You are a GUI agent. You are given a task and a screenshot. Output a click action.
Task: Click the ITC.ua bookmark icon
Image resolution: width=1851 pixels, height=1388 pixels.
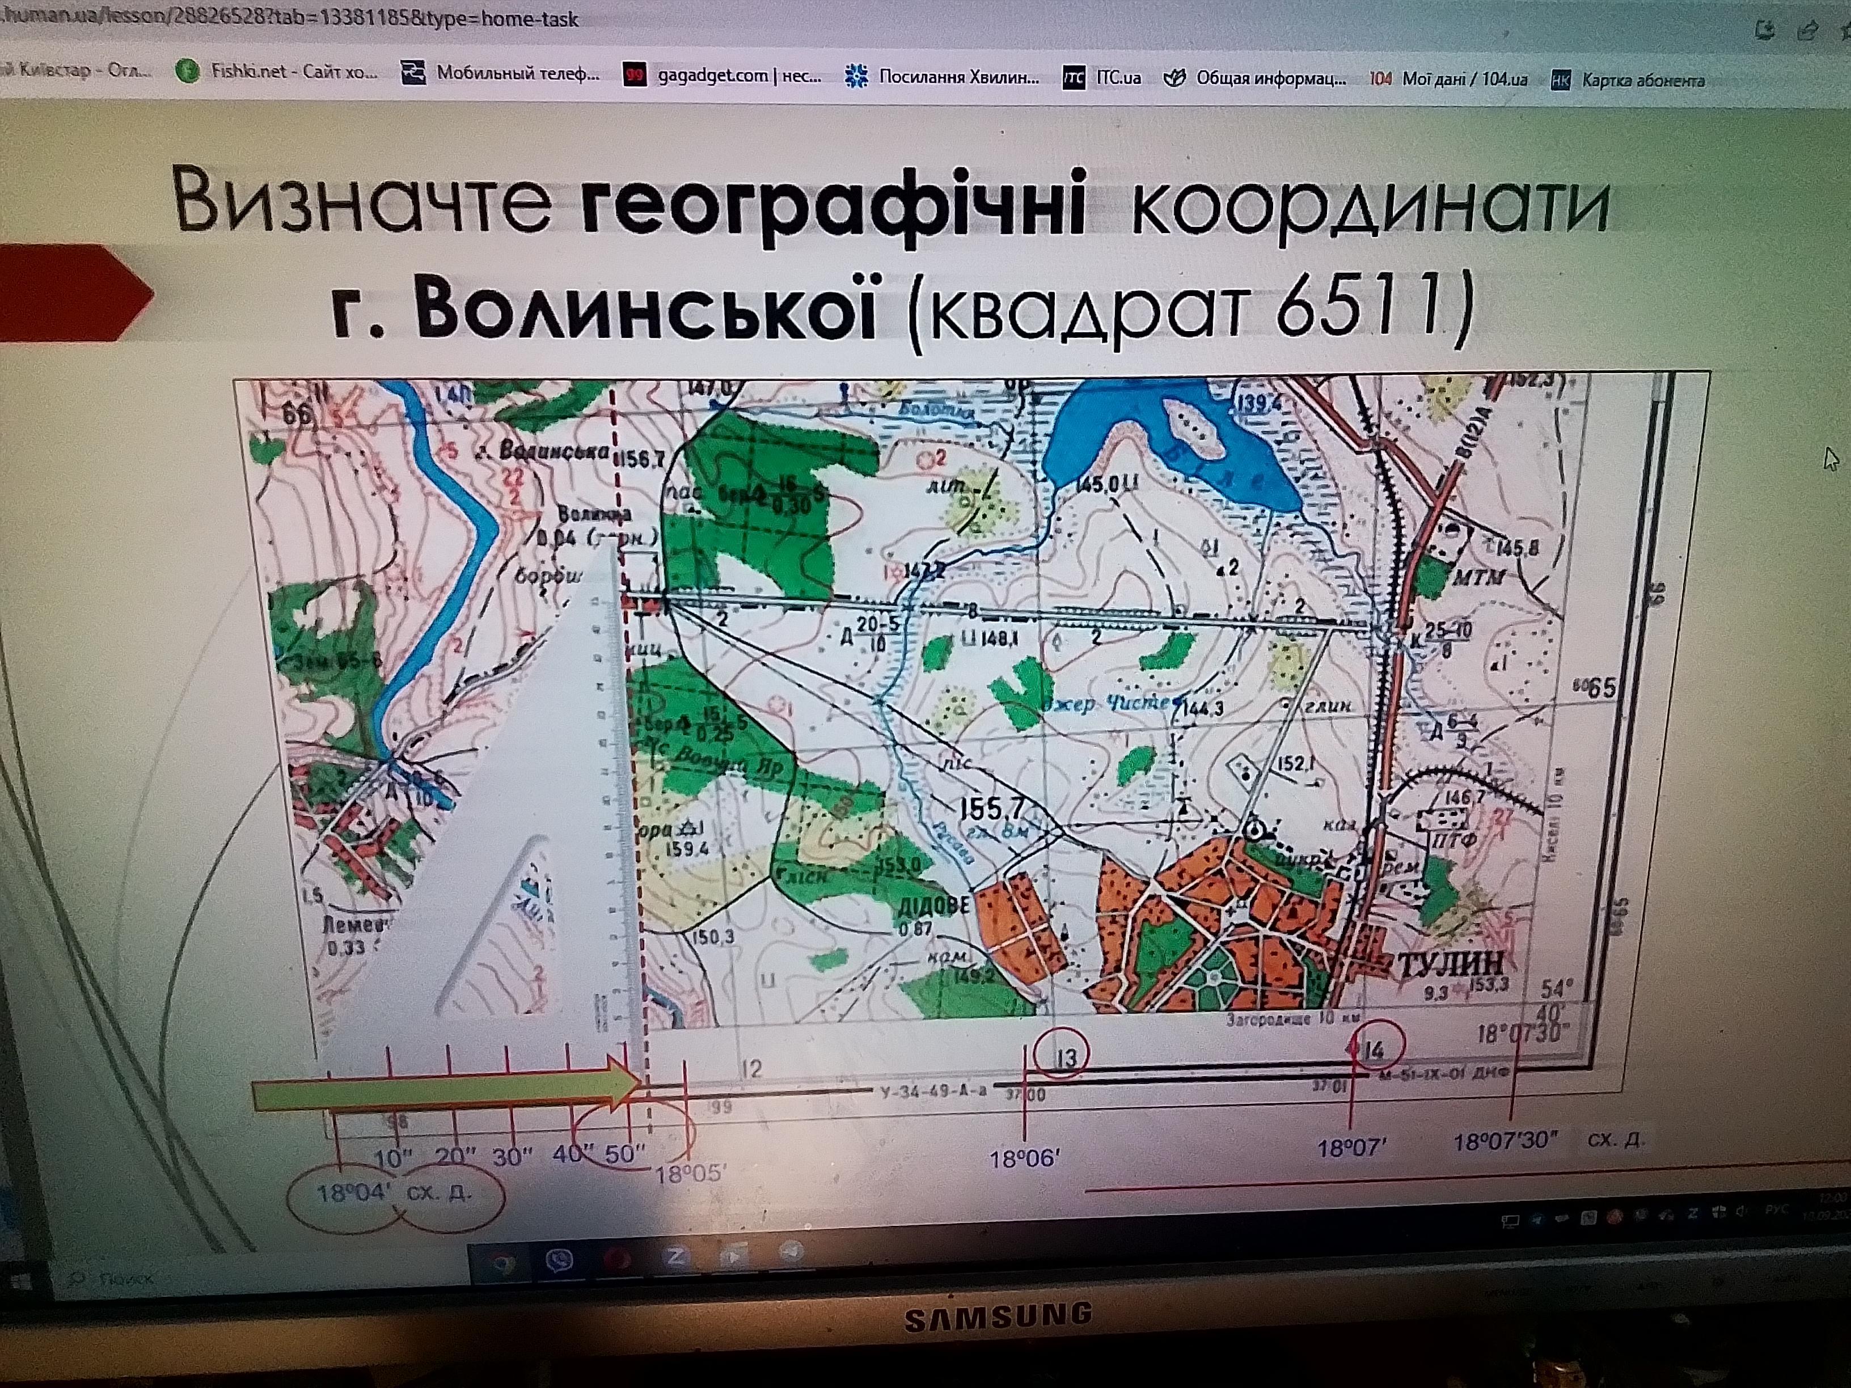1074,79
